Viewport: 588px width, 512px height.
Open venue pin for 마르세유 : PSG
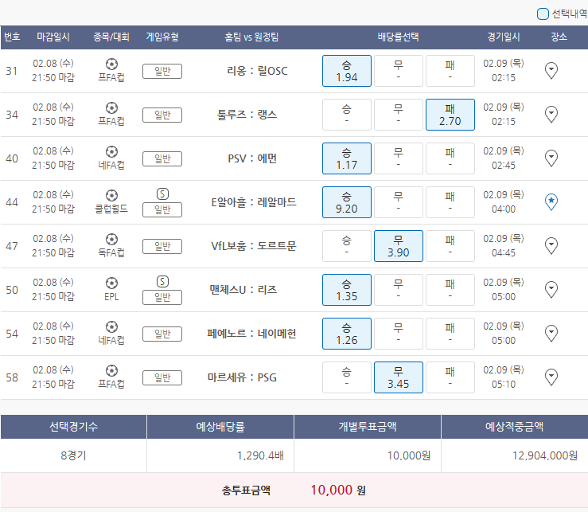551,377
